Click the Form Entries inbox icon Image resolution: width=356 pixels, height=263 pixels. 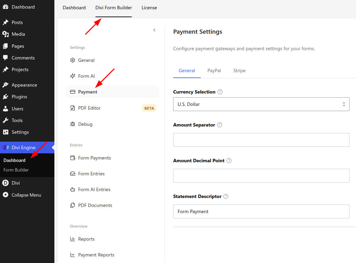click(x=73, y=174)
